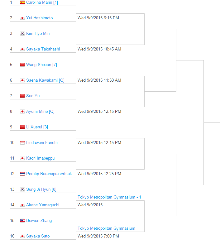Click the Korea flag next to Sung Ji Hyun
This screenshot has height=240, width=220.
pyautogui.click(x=22, y=190)
